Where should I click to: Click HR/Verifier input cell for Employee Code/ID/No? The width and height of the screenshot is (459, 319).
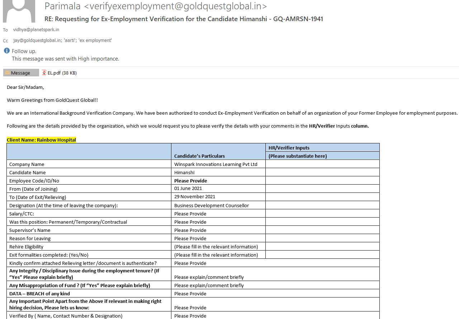click(x=322, y=181)
